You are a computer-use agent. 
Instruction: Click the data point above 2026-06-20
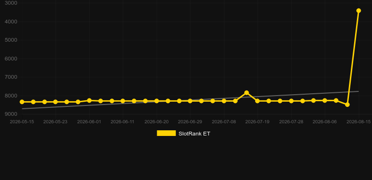(157, 101)
